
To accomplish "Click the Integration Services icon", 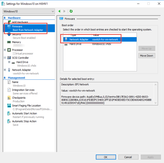I will click(x=9, y=90).
